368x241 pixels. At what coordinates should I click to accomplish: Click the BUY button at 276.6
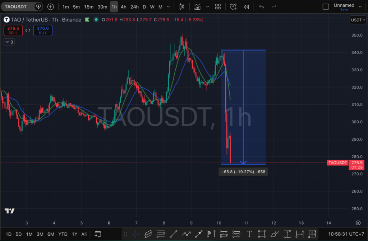[43, 30]
